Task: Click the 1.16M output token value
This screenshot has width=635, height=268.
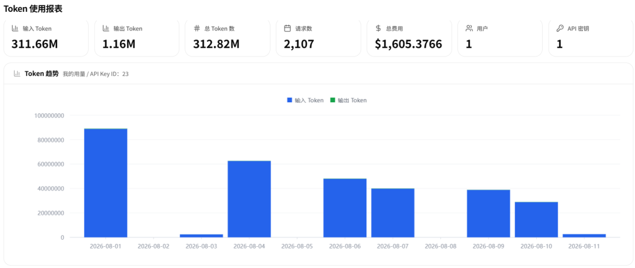Action: coord(119,43)
